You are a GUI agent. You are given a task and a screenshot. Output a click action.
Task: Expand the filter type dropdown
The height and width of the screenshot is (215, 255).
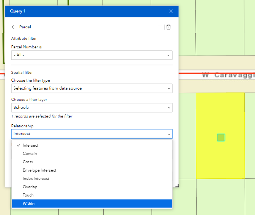click(x=92, y=88)
